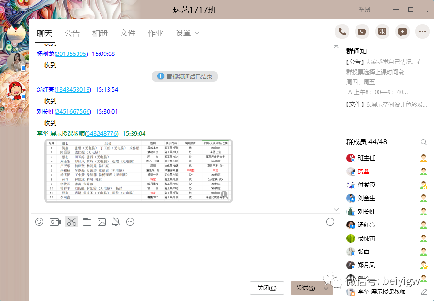Select the scissors screenshot tool

tap(71, 222)
